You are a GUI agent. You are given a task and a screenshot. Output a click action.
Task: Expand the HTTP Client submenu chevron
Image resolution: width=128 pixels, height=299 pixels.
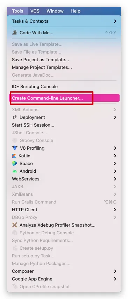(x=115, y=209)
